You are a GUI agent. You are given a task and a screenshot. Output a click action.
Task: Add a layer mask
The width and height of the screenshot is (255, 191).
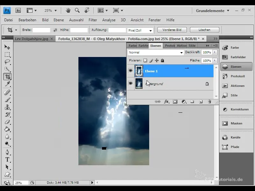pyautogui.click(x=175, y=102)
